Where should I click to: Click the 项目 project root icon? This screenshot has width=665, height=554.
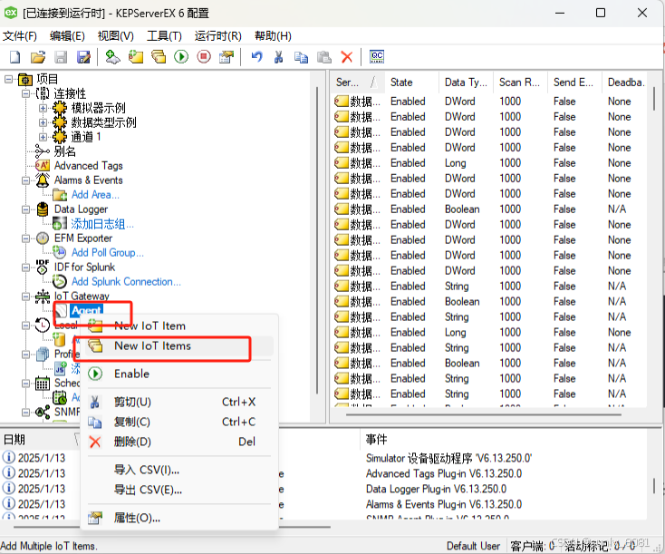[25, 80]
